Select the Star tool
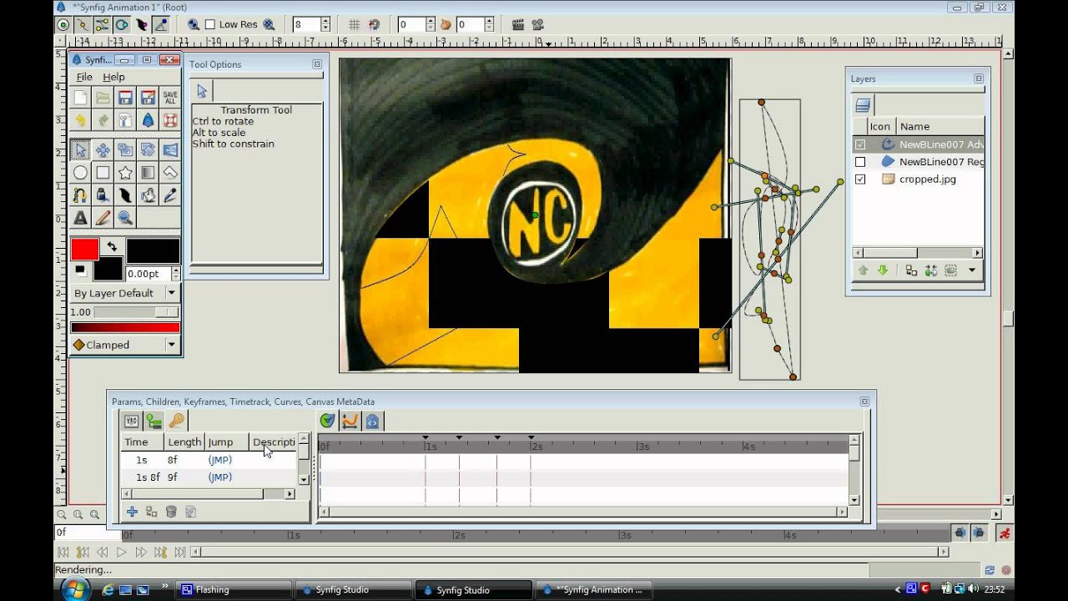 pos(125,173)
